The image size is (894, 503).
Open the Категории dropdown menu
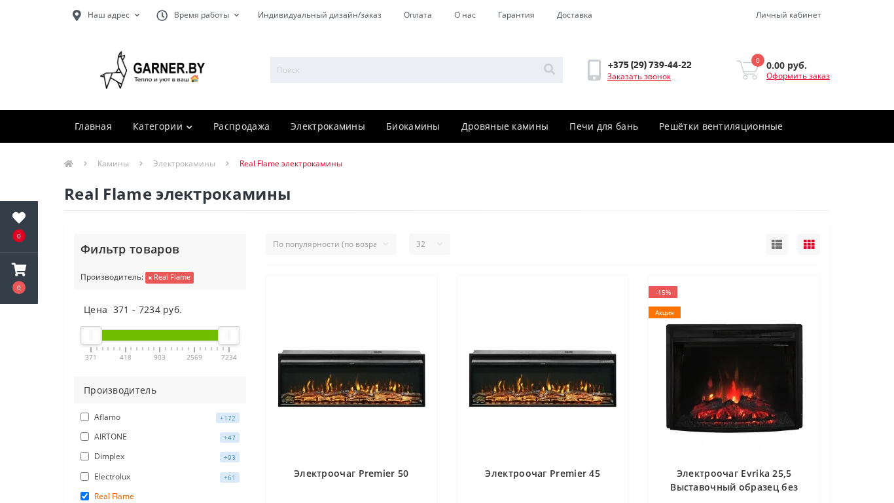click(x=162, y=126)
